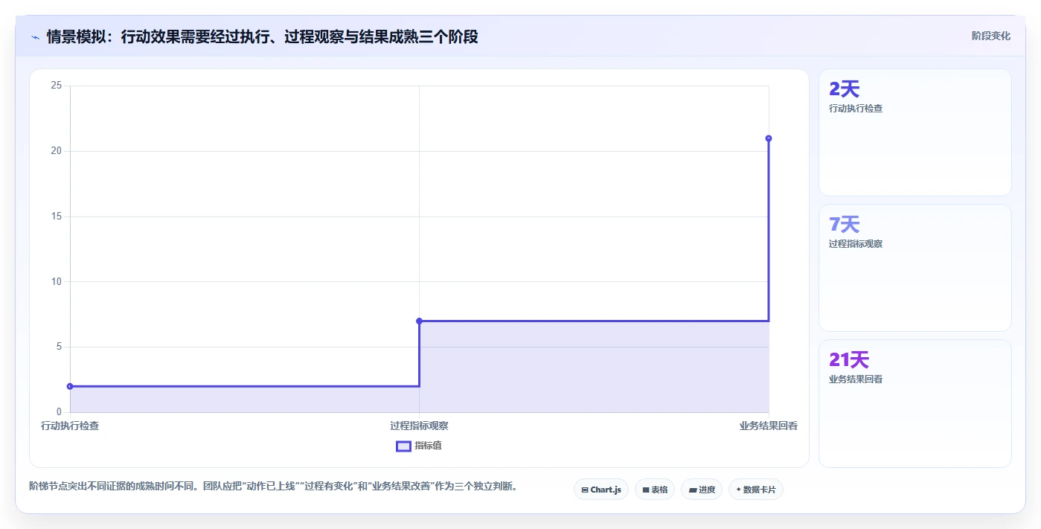Click the y-axis value 5
The image size is (1041, 529).
click(x=59, y=347)
